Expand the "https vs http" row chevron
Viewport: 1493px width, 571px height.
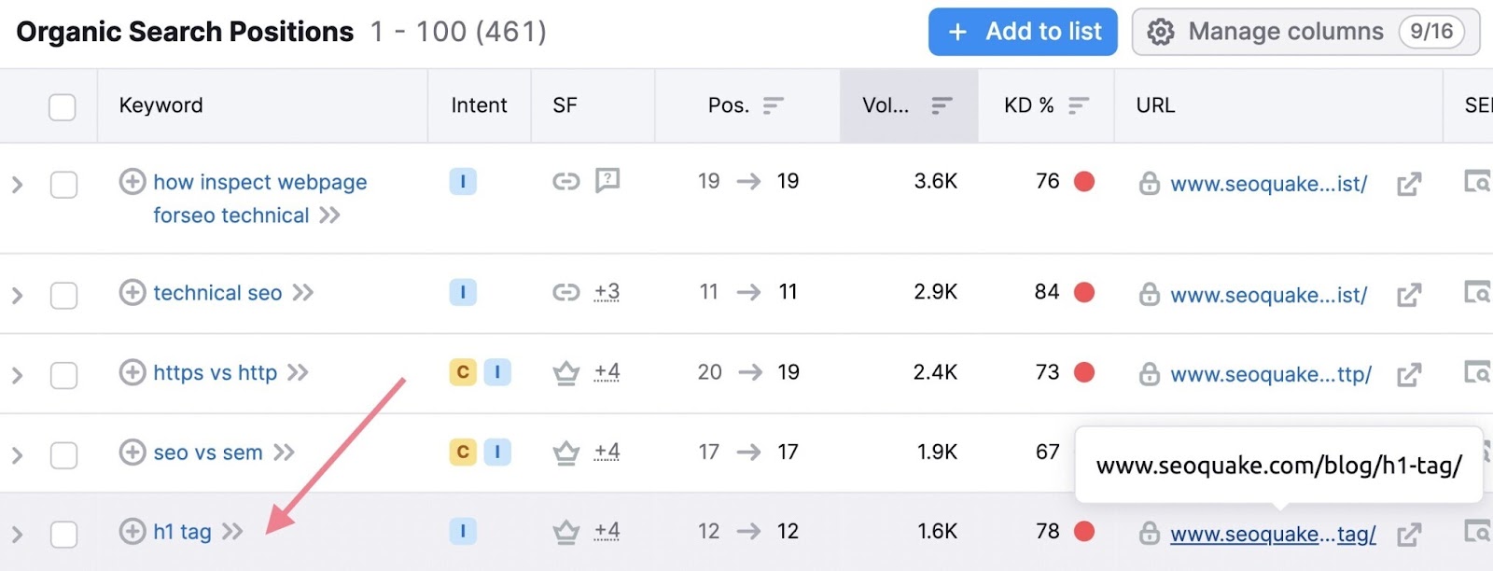tap(15, 373)
